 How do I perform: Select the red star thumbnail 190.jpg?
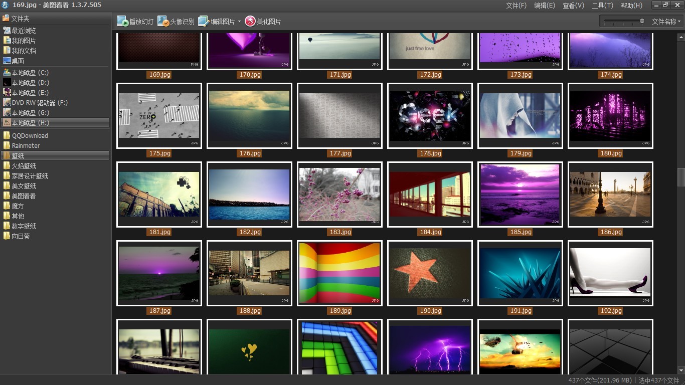[x=430, y=273]
